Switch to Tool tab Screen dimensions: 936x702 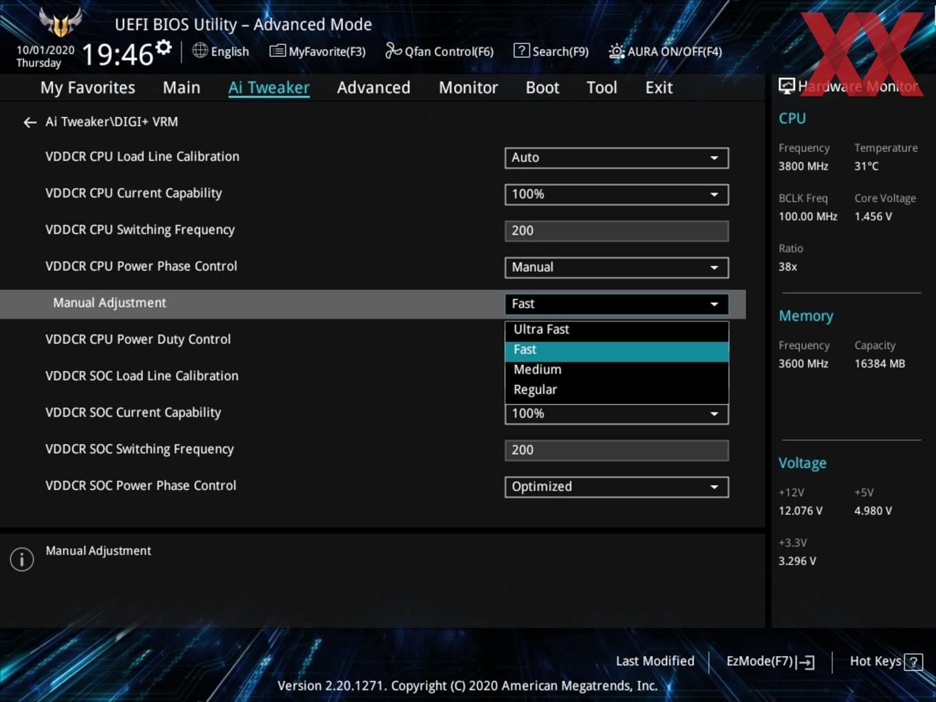coord(602,88)
